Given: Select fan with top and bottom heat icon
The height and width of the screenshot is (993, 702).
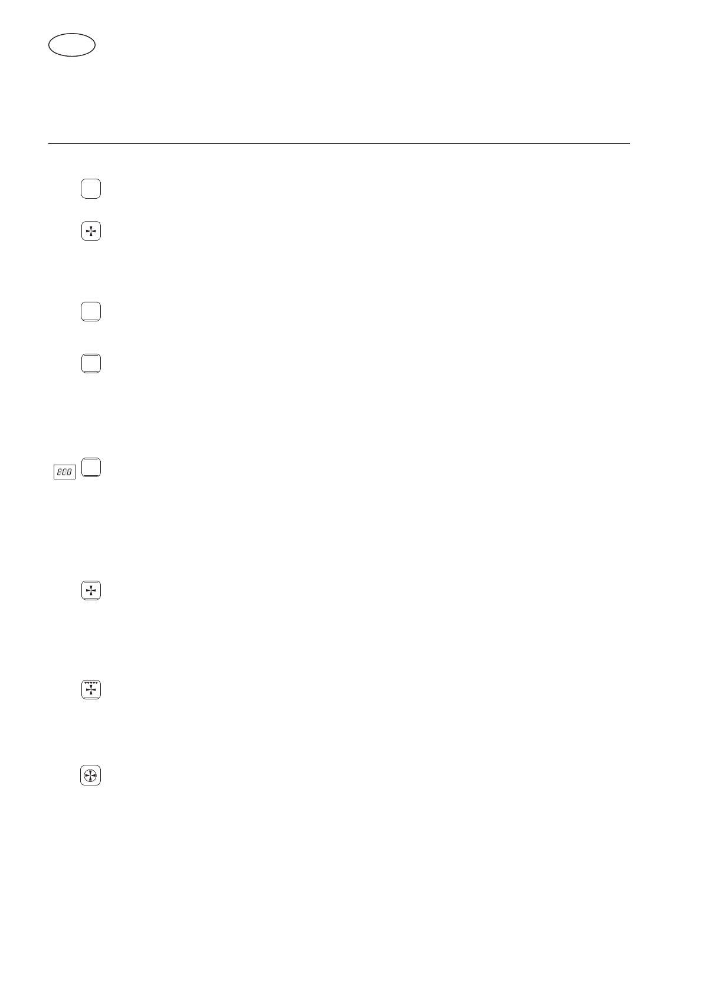Looking at the screenshot, I should [91, 590].
